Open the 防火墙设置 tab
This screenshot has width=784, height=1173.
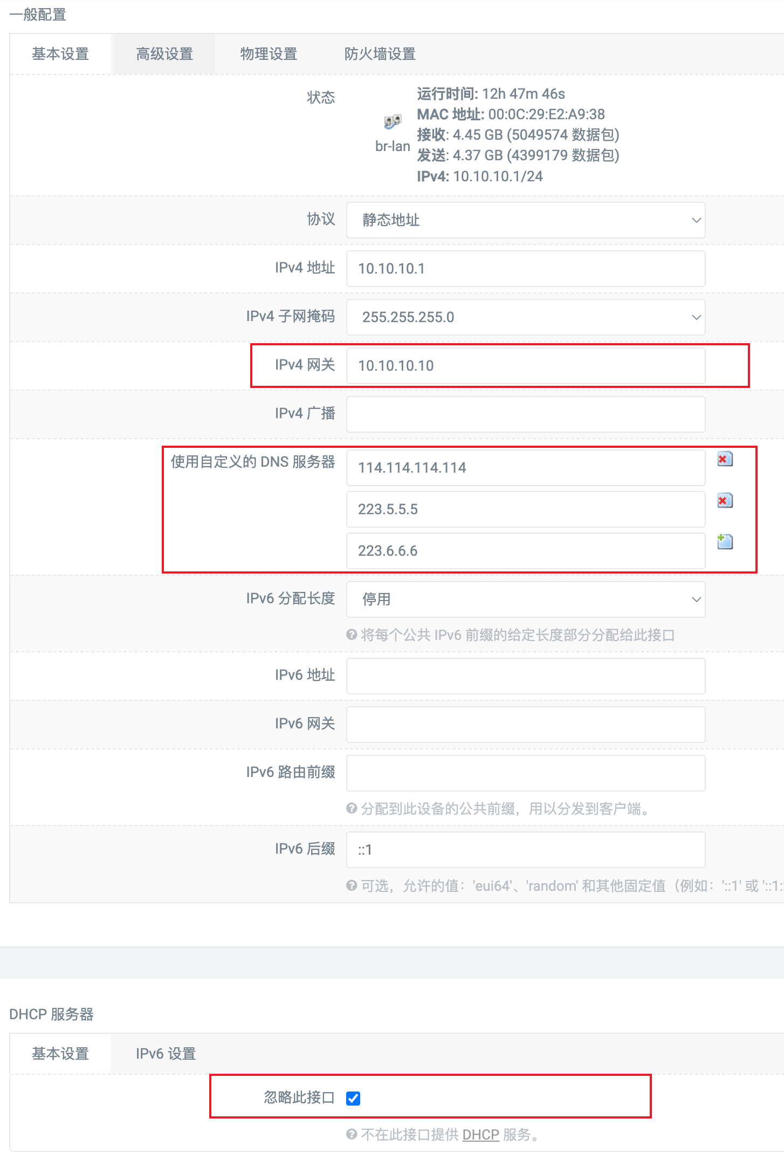[380, 54]
